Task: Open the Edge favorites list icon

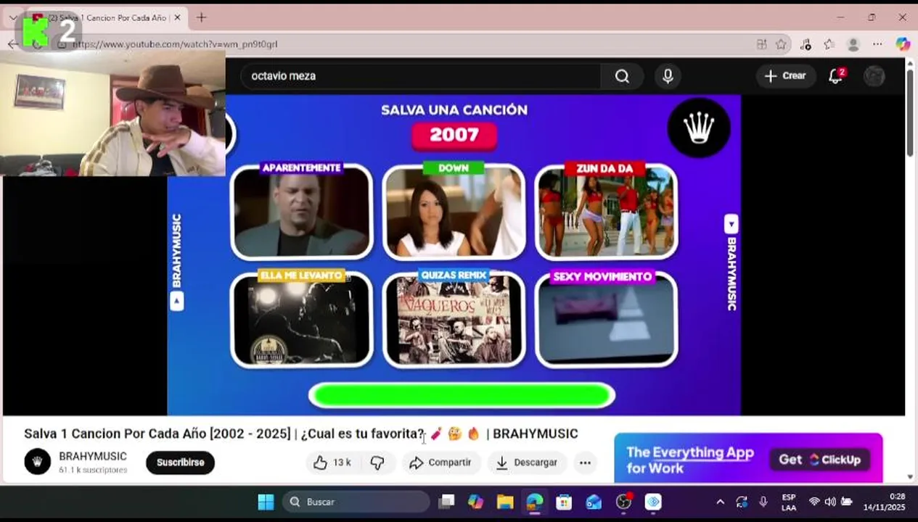Action: tap(829, 44)
